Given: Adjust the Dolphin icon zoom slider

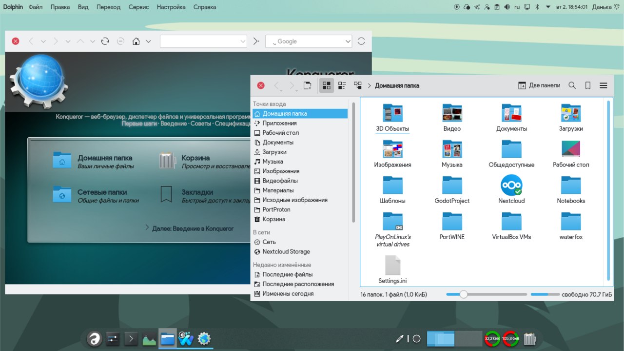Looking at the screenshot, I should coord(487,294).
